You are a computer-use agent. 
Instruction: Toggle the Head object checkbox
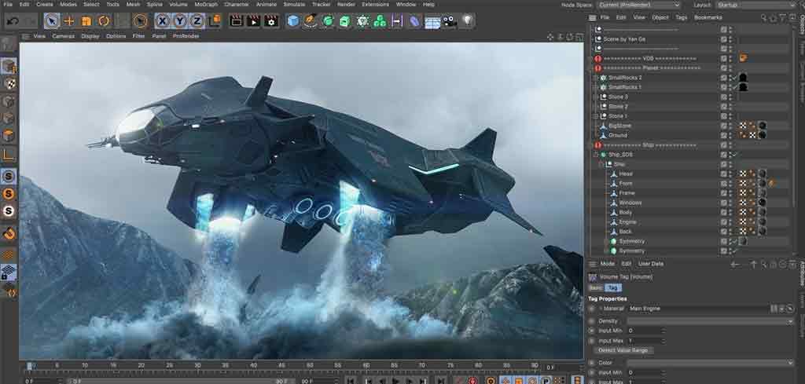coord(724,174)
